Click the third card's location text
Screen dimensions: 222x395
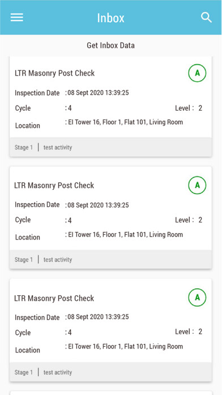click(124, 347)
